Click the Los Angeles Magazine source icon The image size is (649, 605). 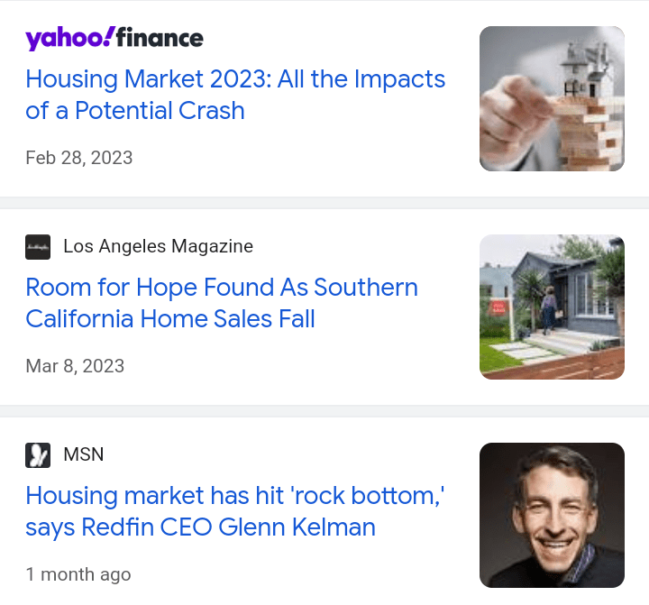pyautogui.click(x=38, y=246)
